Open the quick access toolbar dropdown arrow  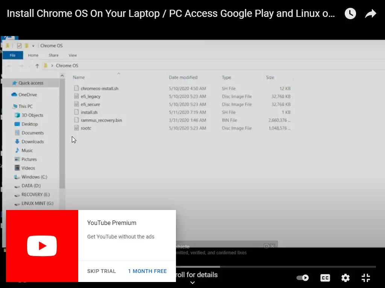[x=33, y=46]
